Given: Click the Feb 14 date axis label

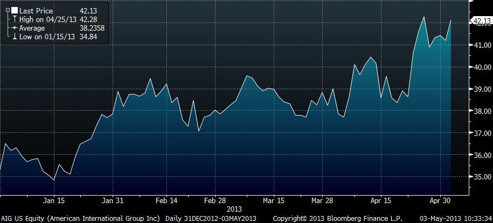Looking at the screenshot, I should click(x=166, y=200).
